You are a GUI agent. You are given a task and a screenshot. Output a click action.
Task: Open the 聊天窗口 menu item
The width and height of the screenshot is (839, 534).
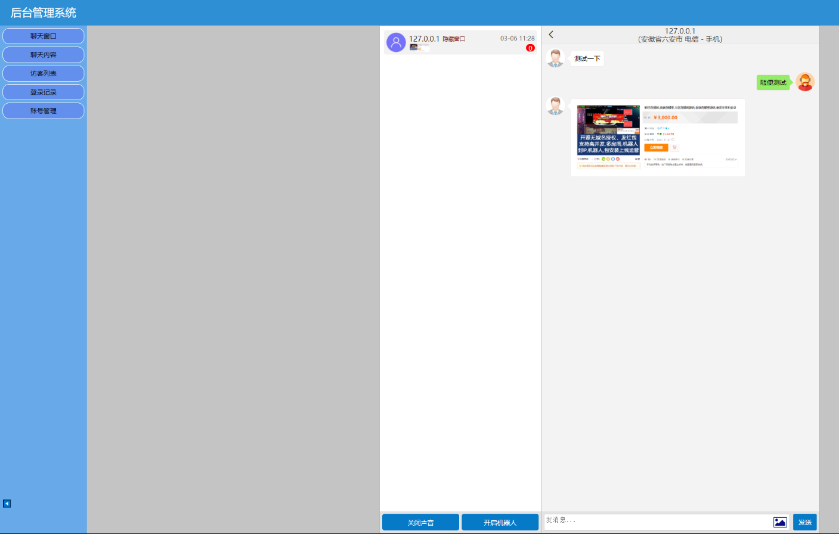43,36
